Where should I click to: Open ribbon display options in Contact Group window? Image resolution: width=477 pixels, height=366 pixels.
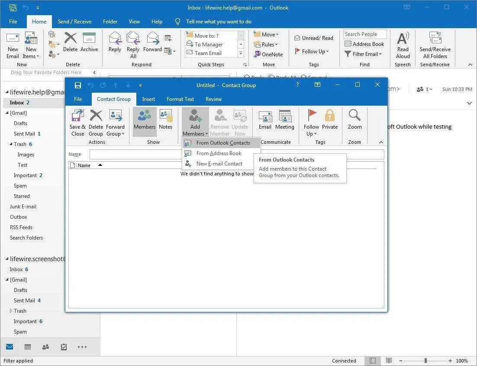(x=317, y=84)
